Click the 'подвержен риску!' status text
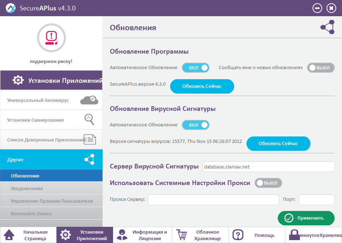Viewport: 342px width, 243px height. (x=51, y=62)
